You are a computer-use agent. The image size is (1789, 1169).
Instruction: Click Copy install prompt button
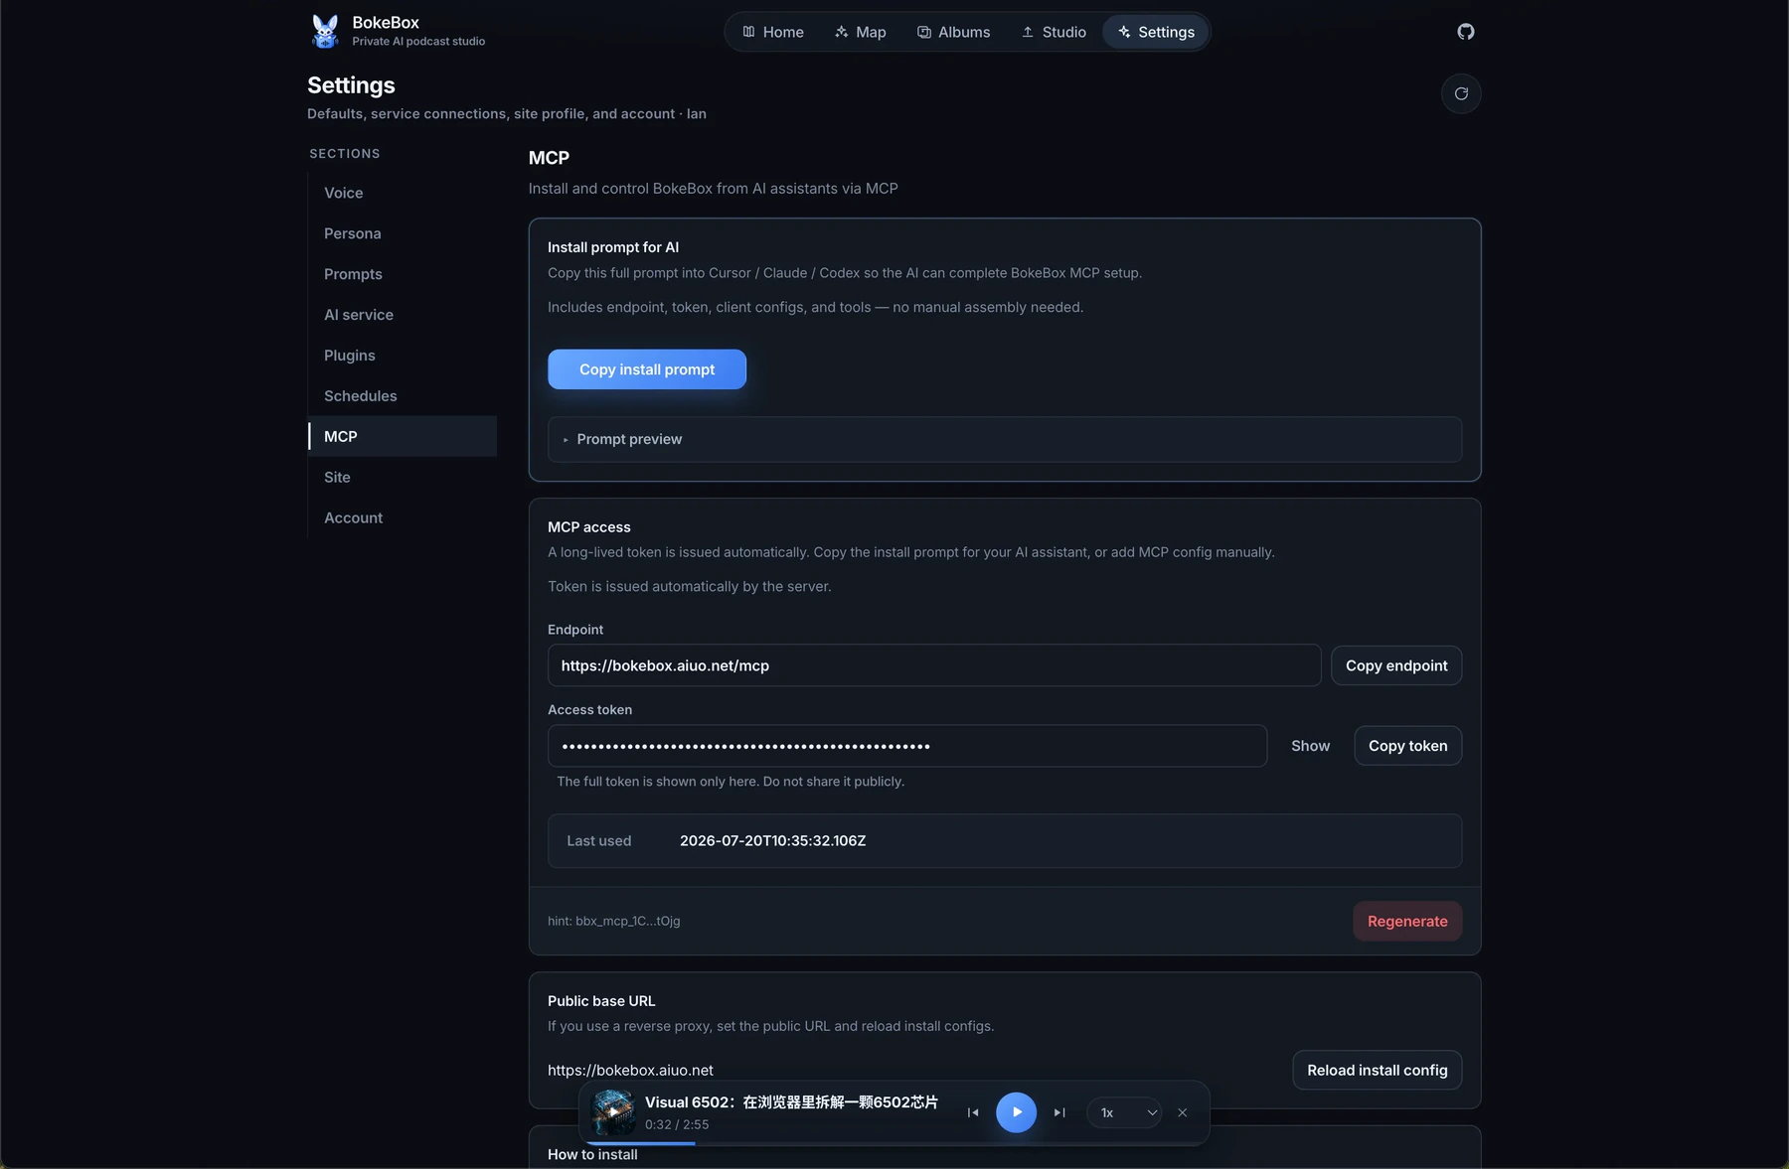coord(647,369)
